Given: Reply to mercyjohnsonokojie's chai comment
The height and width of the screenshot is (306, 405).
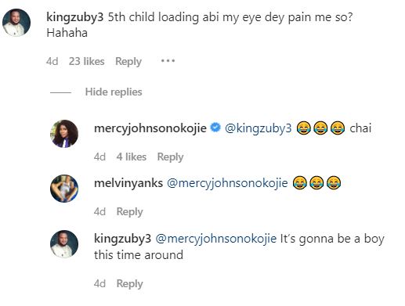Looking at the screenshot, I should pos(170,157).
